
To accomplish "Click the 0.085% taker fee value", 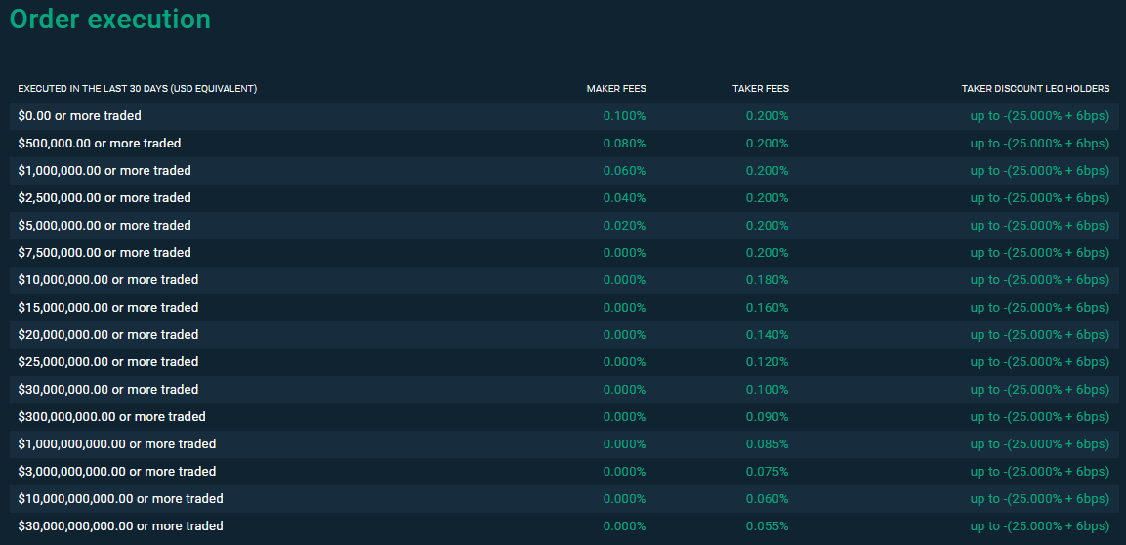I will [767, 444].
